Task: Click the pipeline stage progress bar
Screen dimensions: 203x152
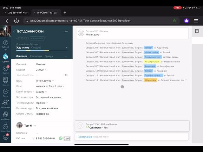Action: coord(42,51)
